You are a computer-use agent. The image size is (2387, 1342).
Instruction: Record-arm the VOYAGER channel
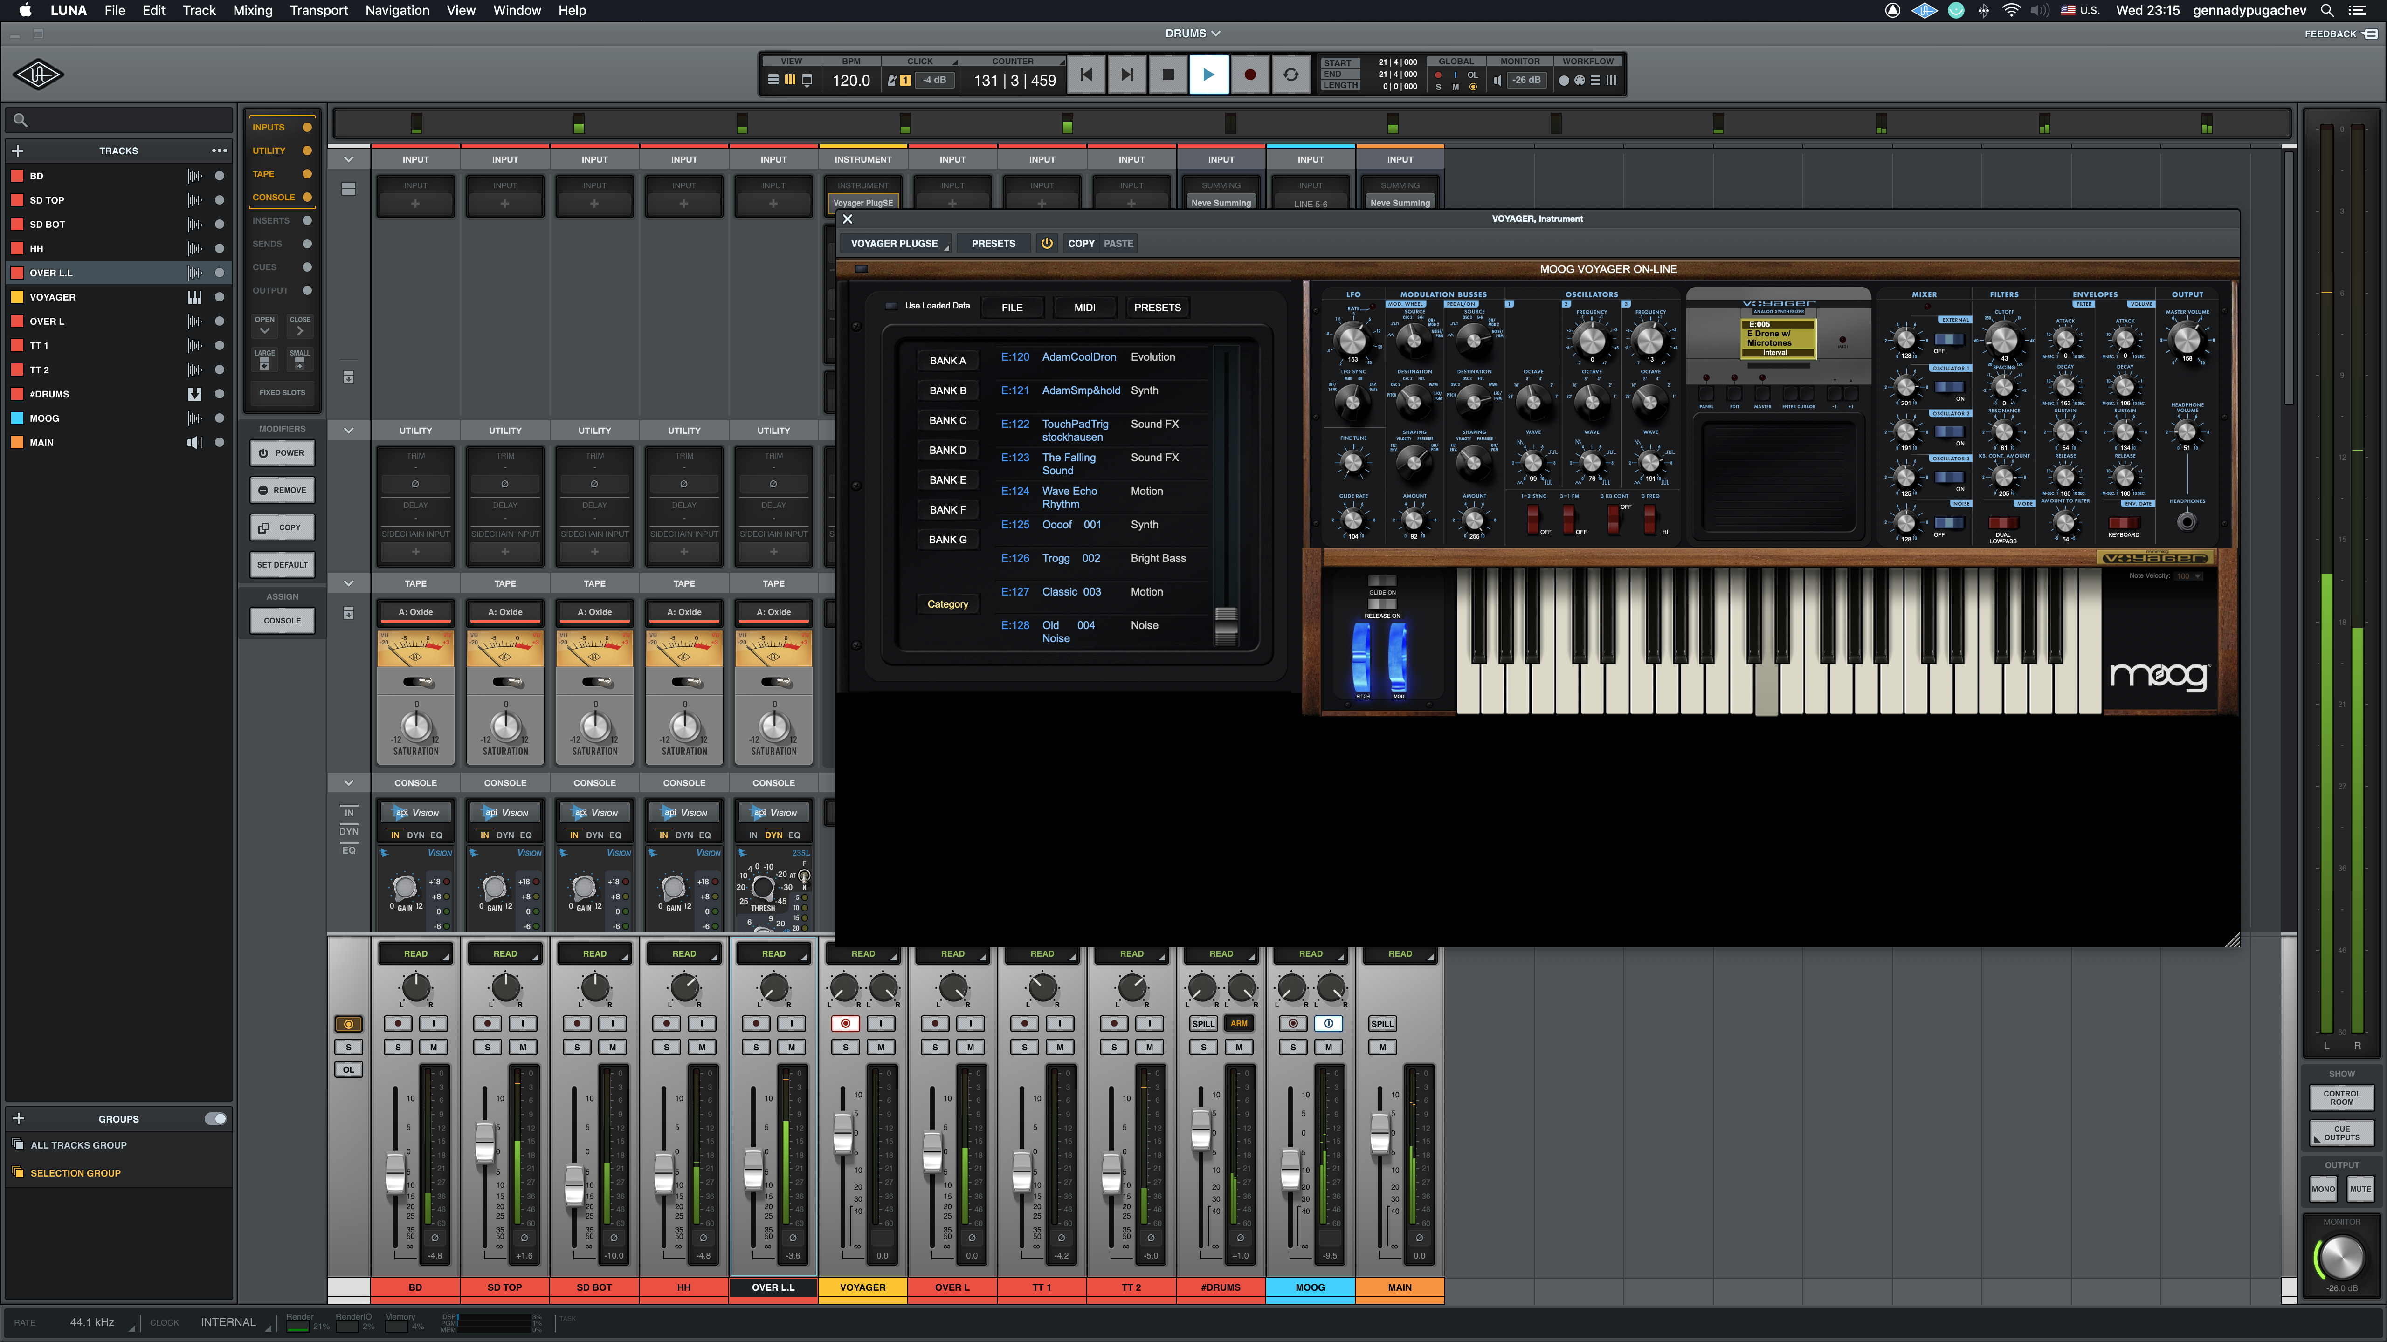[845, 1024]
